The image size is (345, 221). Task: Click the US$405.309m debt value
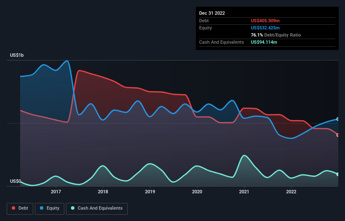265,21
